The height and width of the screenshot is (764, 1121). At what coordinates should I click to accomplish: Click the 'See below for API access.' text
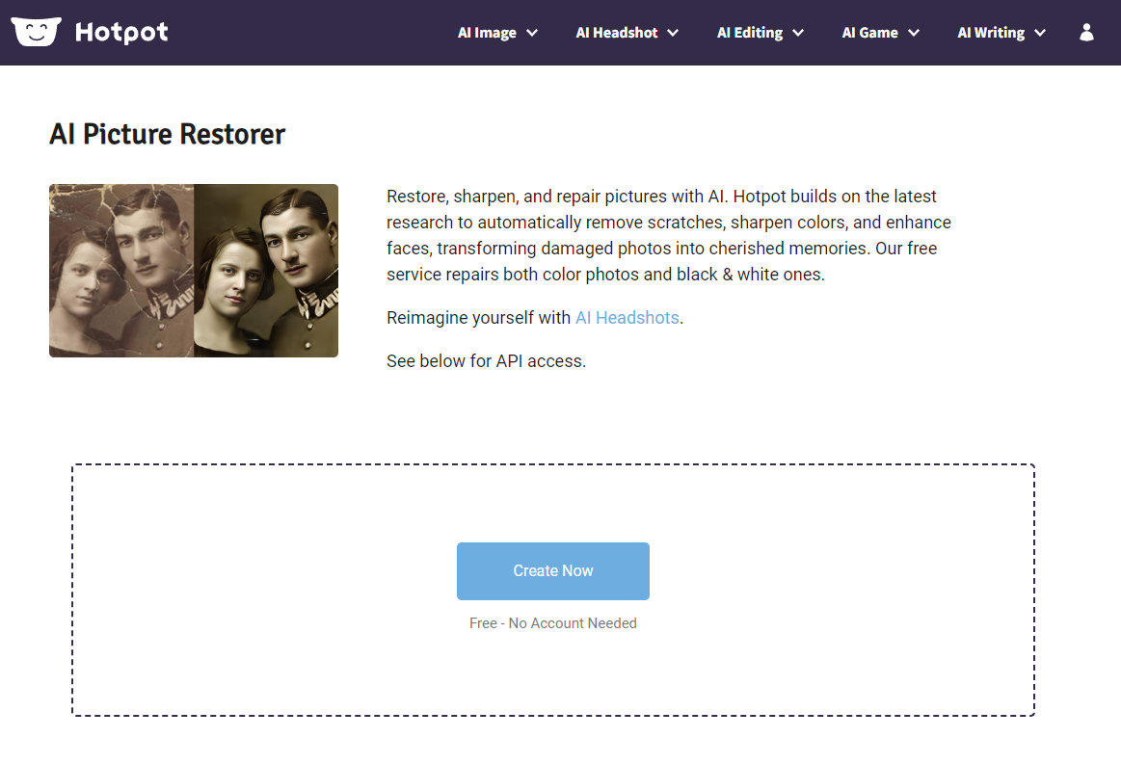(486, 361)
